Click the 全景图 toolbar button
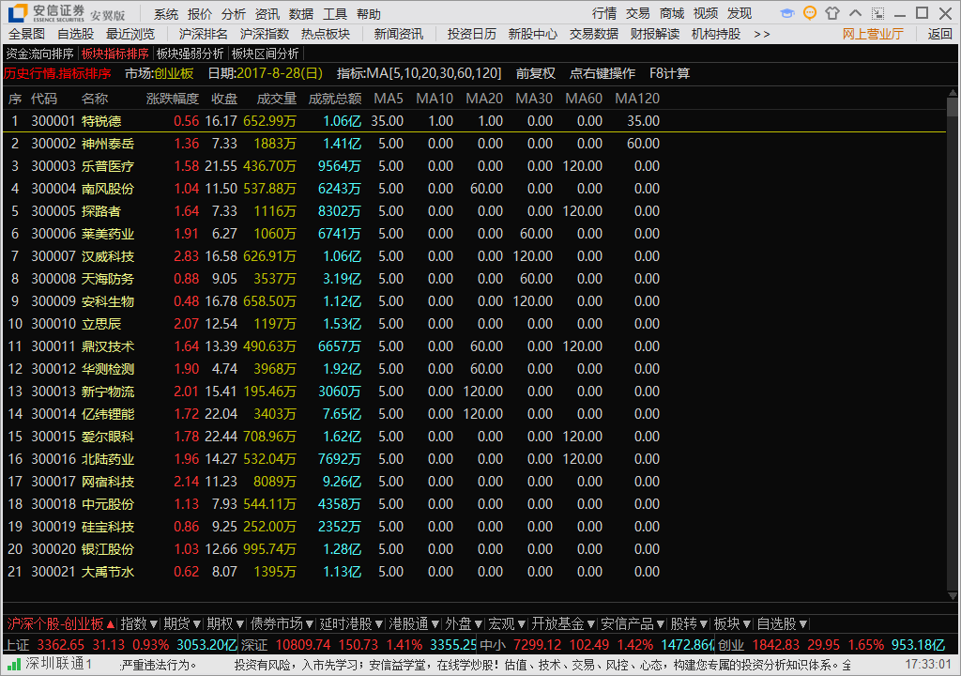 click(27, 34)
